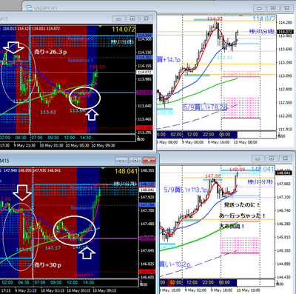Click the cyan 112.39 low label
296x294 pixels.
[x=165, y=113]
